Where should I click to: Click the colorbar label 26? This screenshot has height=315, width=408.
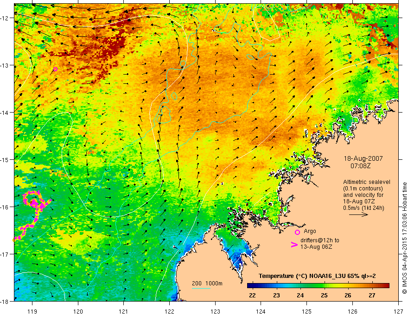click(x=348, y=295)
